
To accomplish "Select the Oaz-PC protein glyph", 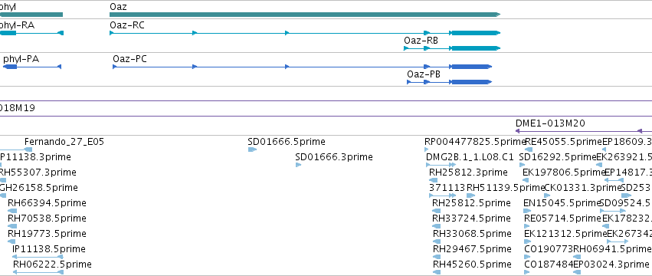I will coord(303,67).
